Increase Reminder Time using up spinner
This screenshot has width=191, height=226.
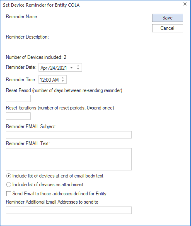click(x=63, y=78)
